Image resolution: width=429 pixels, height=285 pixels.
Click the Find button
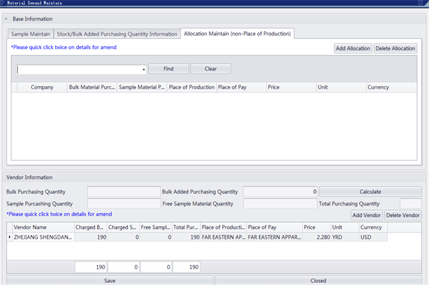[x=168, y=69]
